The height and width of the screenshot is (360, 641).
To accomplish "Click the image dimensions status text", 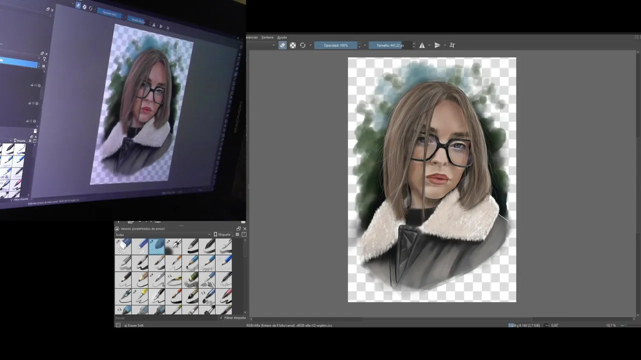I will pos(524,325).
